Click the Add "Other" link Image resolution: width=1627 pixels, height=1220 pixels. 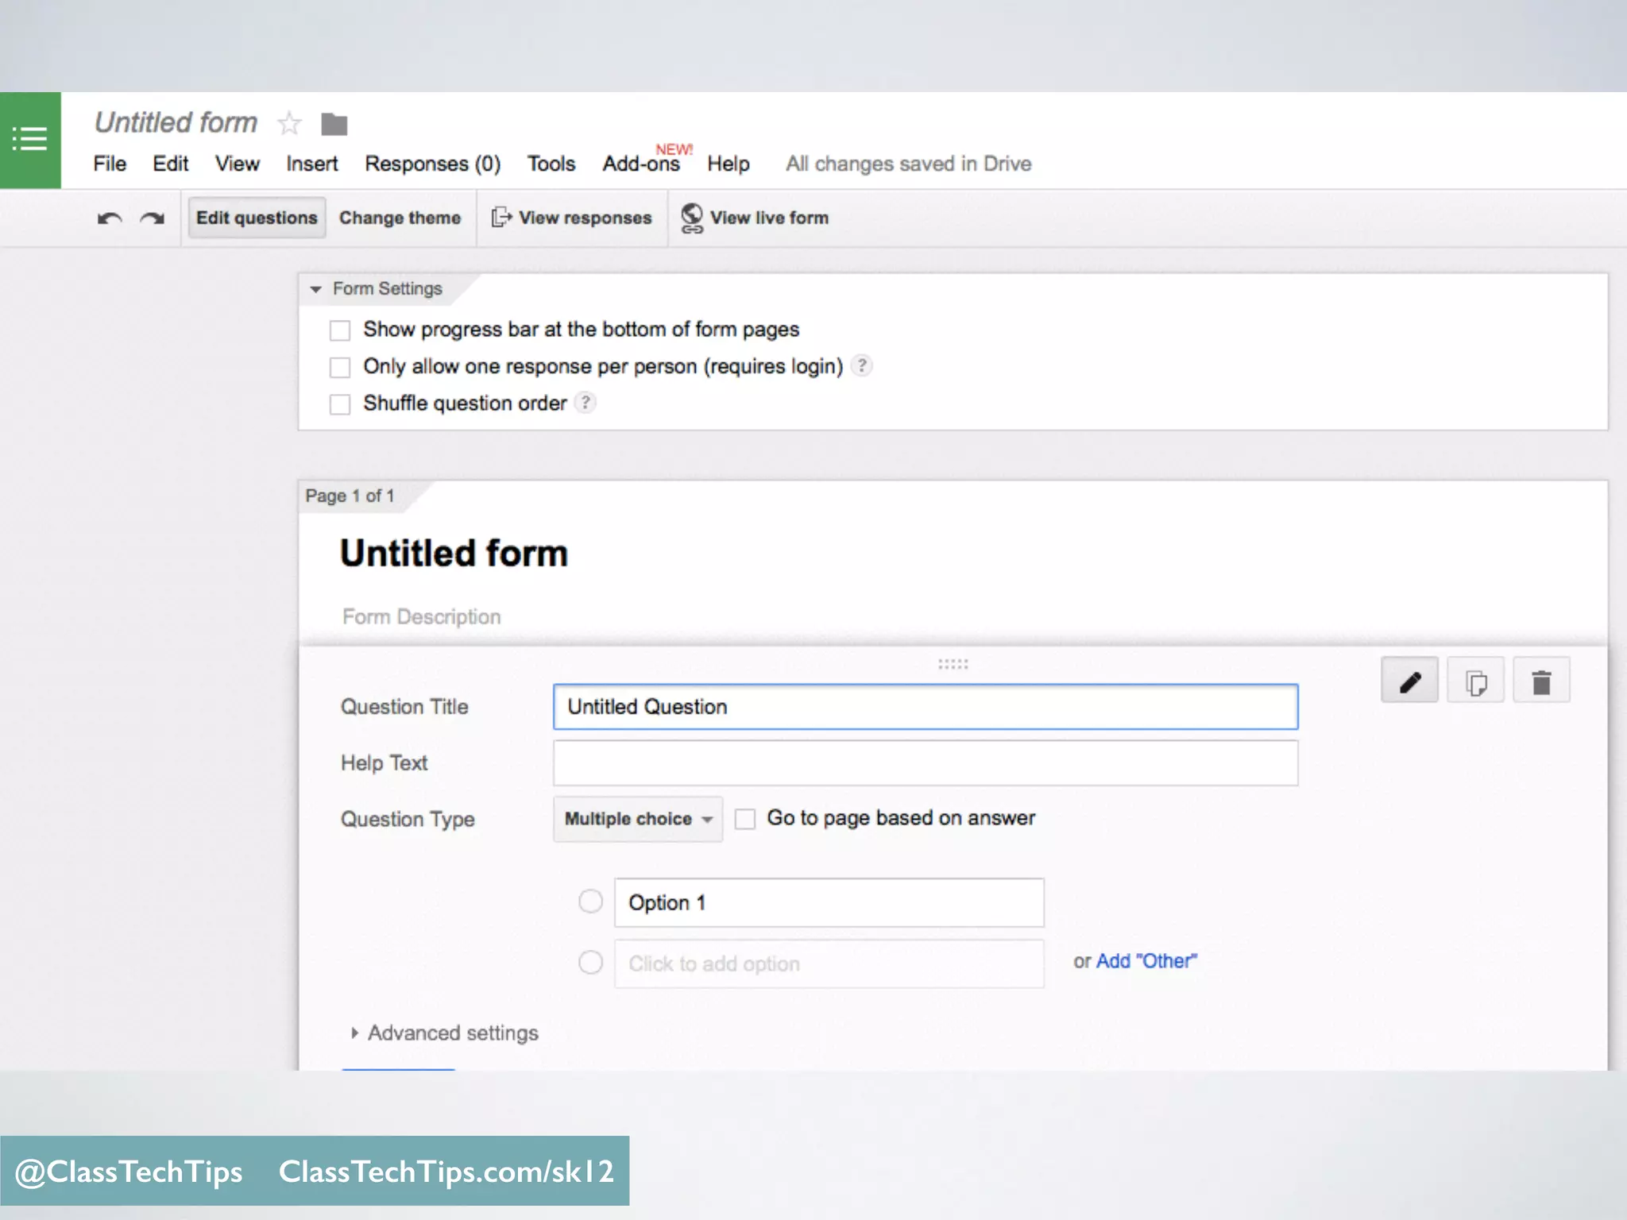coord(1146,961)
